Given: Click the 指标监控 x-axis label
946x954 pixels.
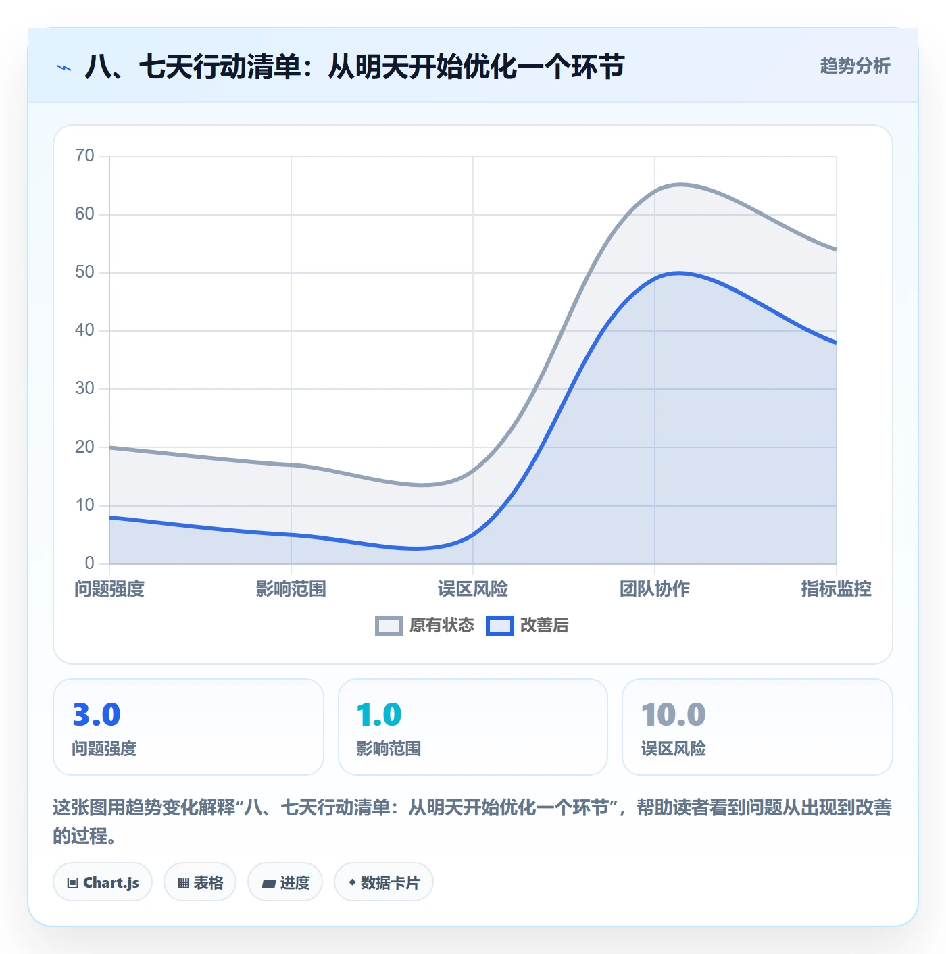Looking at the screenshot, I should click(837, 589).
